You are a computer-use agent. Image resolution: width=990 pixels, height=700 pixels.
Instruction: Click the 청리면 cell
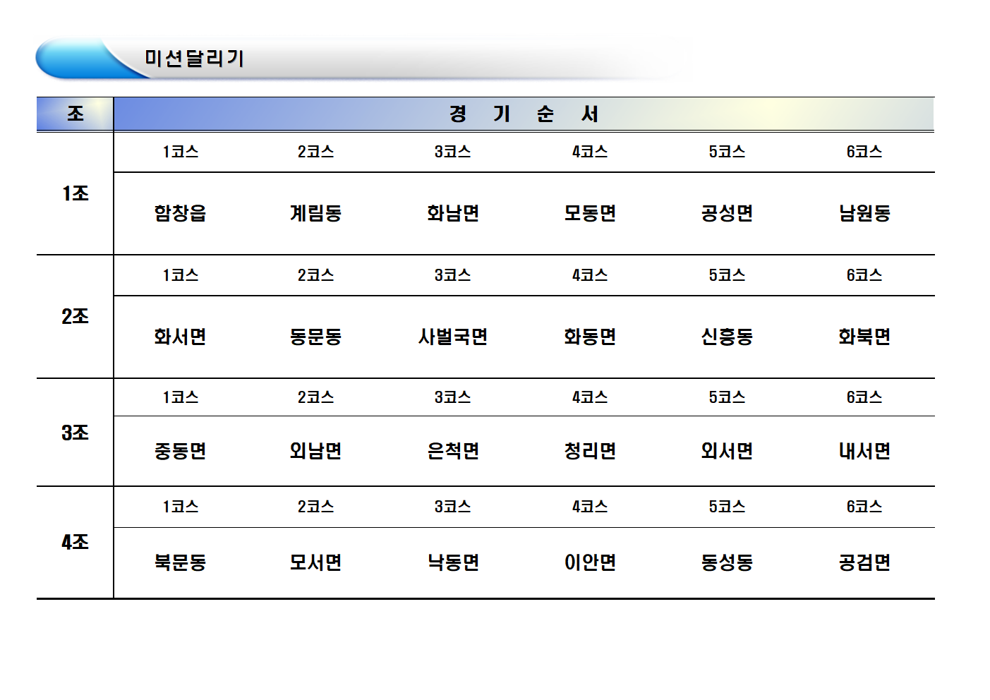tap(590, 451)
